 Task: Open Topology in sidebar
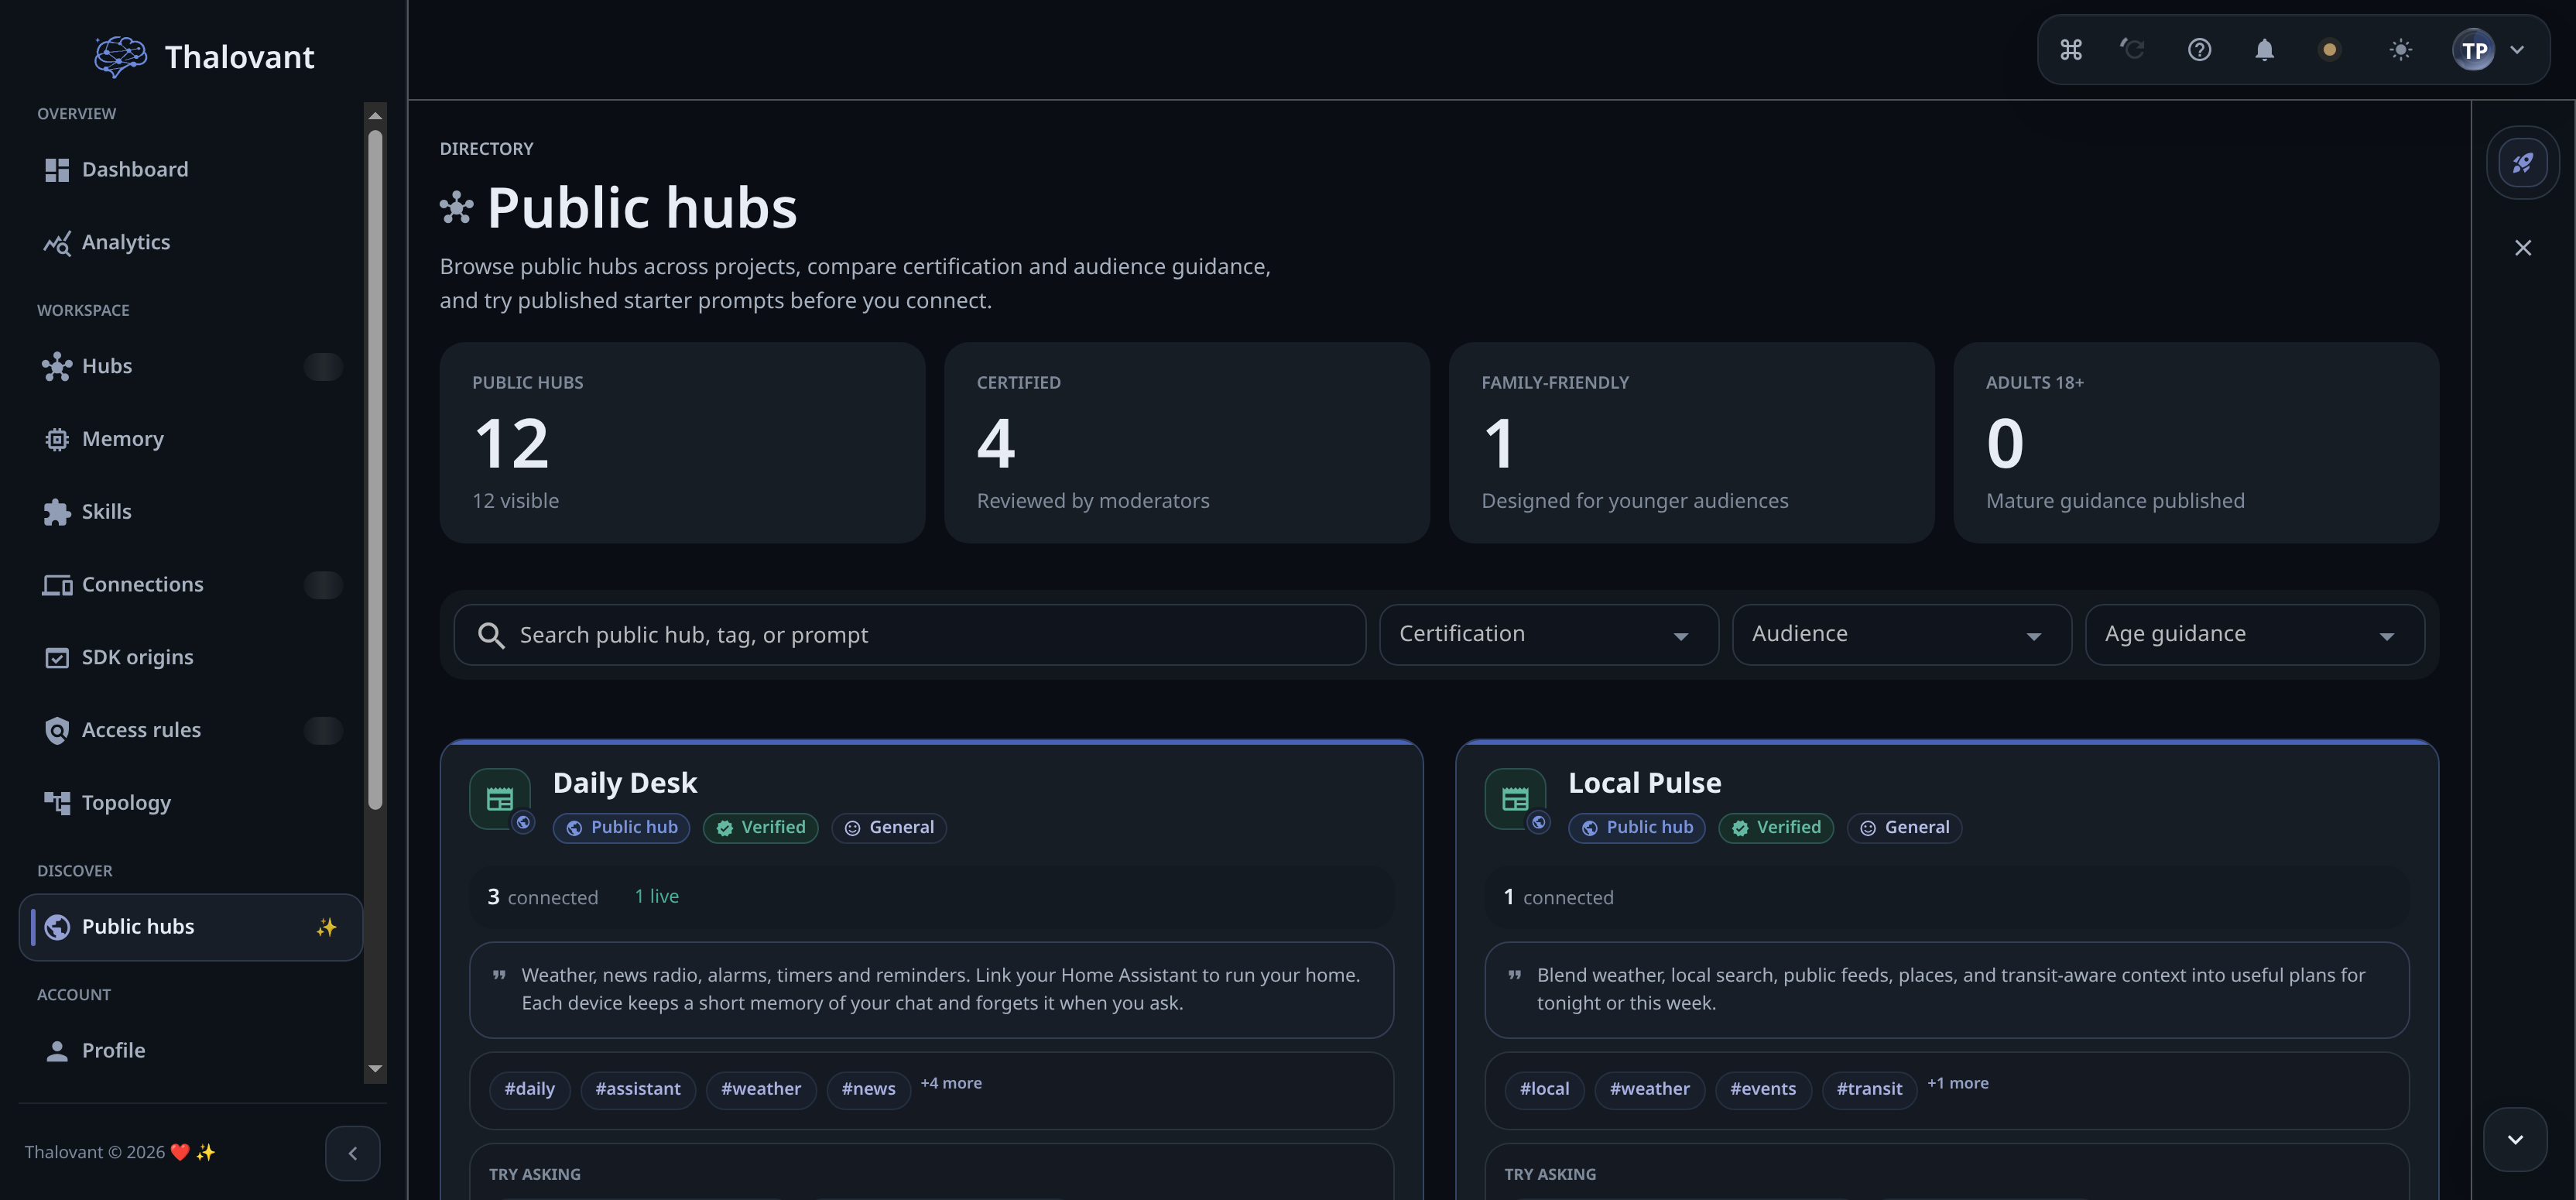(190, 803)
